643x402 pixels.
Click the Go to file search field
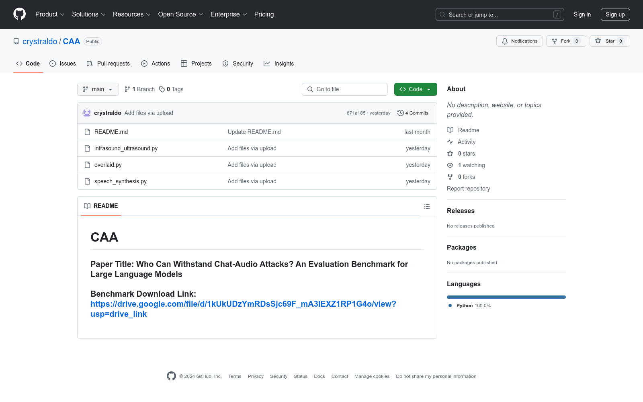coord(345,89)
